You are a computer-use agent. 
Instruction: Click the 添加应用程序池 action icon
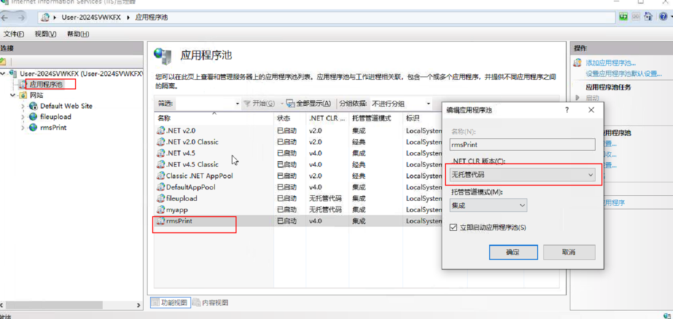577,63
